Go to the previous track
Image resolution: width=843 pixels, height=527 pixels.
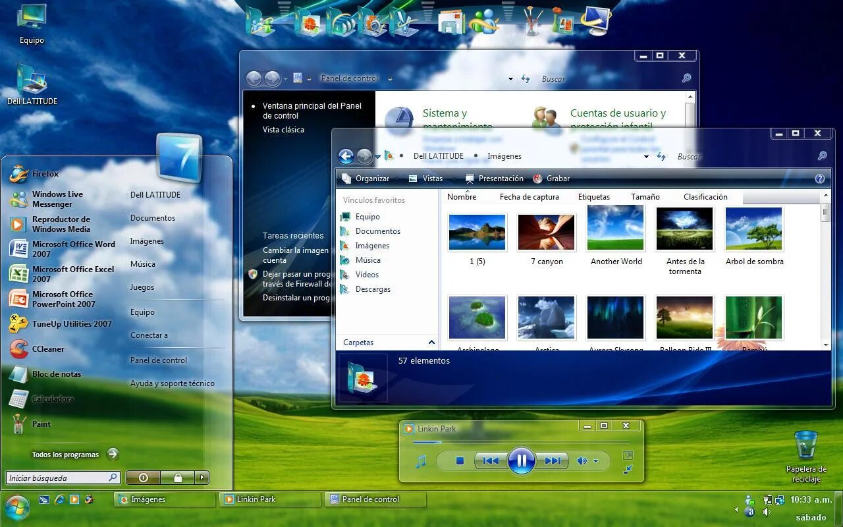tap(490, 461)
